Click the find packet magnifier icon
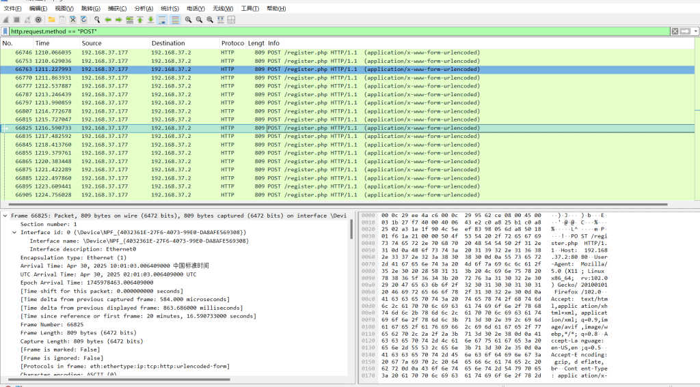The image size is (700, 387). pos(97,20)
